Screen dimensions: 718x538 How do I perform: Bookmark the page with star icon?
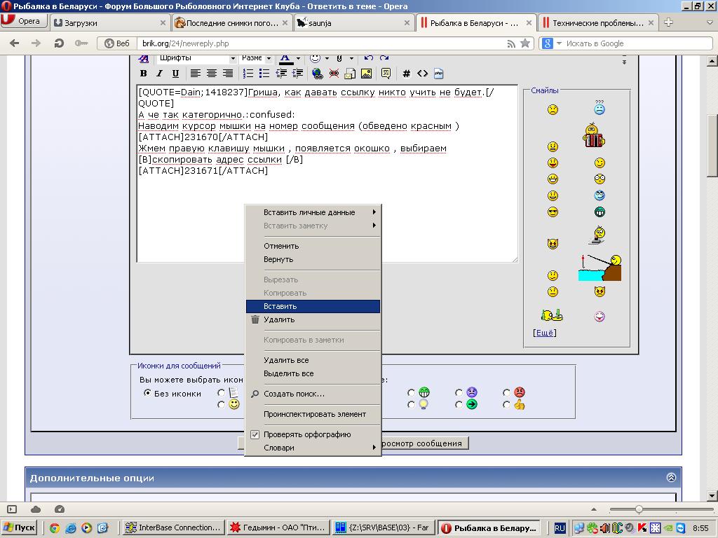point(525,43)
